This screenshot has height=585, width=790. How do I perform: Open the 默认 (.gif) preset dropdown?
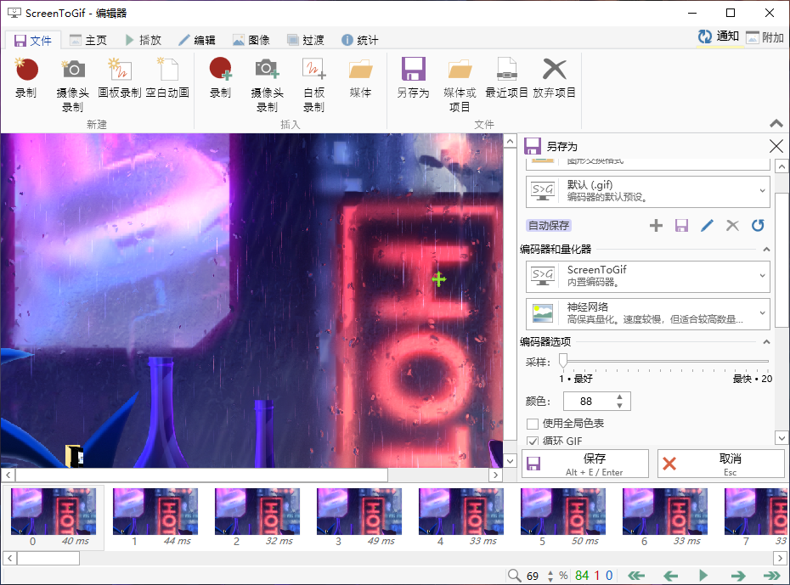pos(647,192)
